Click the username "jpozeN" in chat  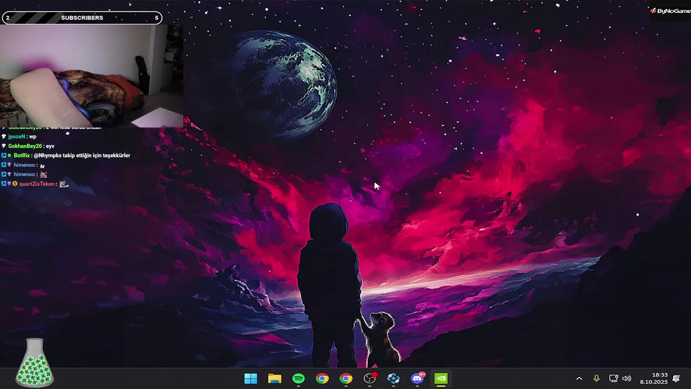(x=17, y=137)
